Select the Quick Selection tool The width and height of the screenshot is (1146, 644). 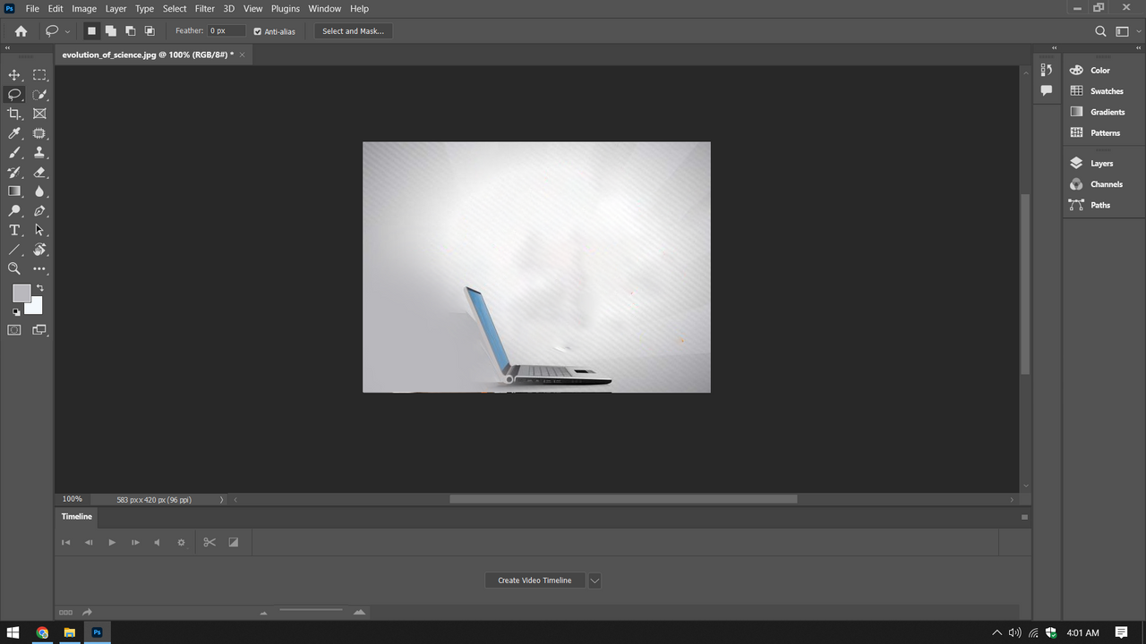coord(39,95)
